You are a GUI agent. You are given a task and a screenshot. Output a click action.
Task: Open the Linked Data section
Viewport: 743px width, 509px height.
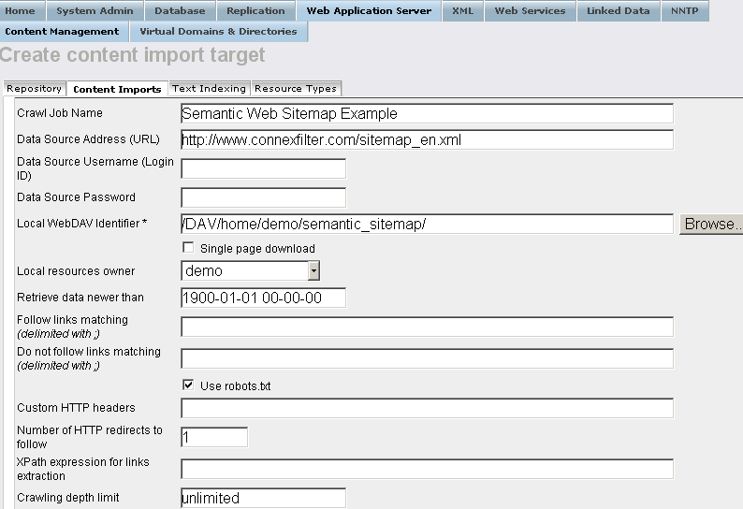pos(618,11)
